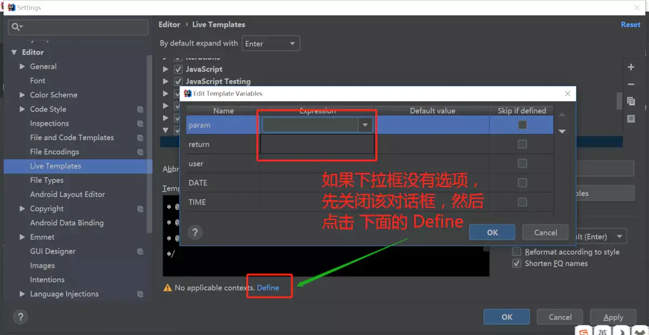Click project-level icon next to Copyright

coord(140,209)
